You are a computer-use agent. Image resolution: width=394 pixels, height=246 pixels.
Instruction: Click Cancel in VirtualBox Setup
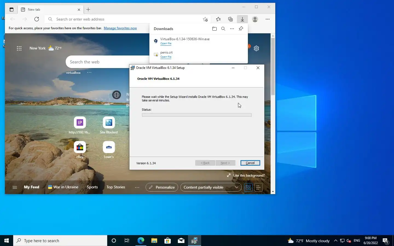coord(250,163)
